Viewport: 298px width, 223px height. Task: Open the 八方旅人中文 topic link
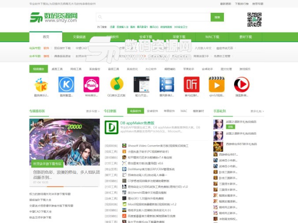click(x=203, y=48)
